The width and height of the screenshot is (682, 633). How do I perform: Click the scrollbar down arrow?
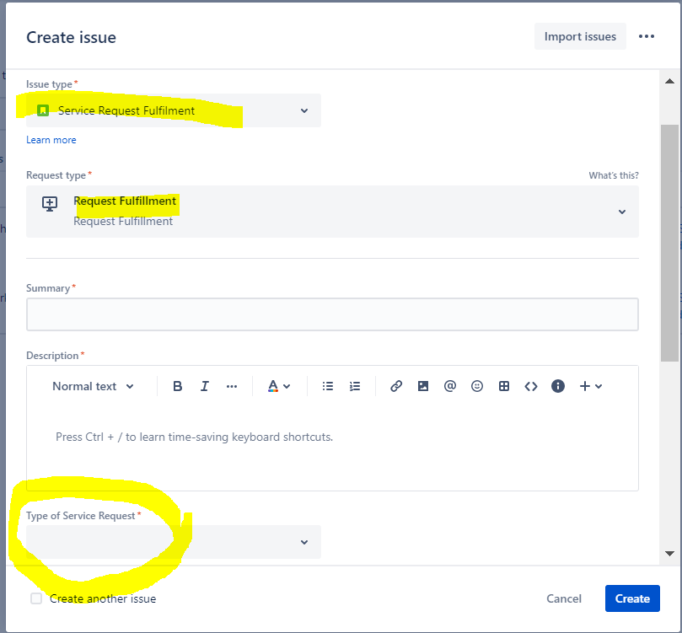tap(670, 554)
